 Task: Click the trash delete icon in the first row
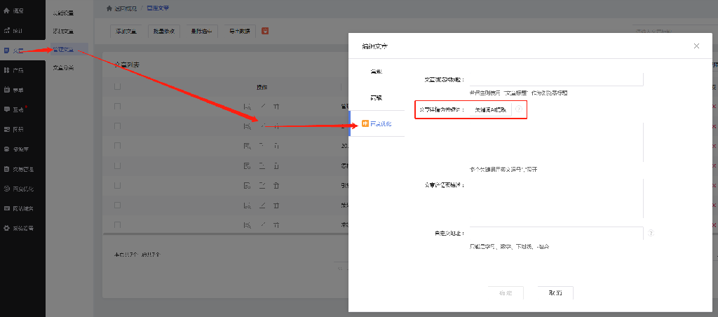point(277,107)
